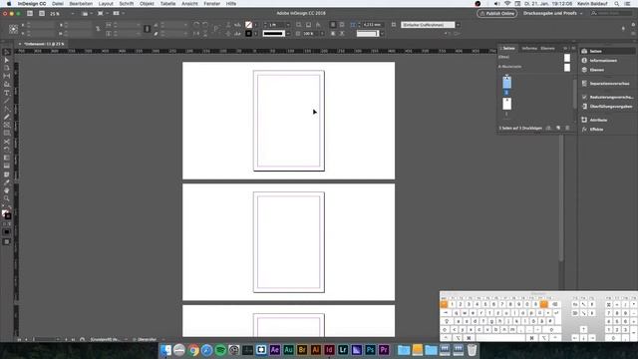Open the Fenster menu
This screenshot has width=638, height=359.
211,4
